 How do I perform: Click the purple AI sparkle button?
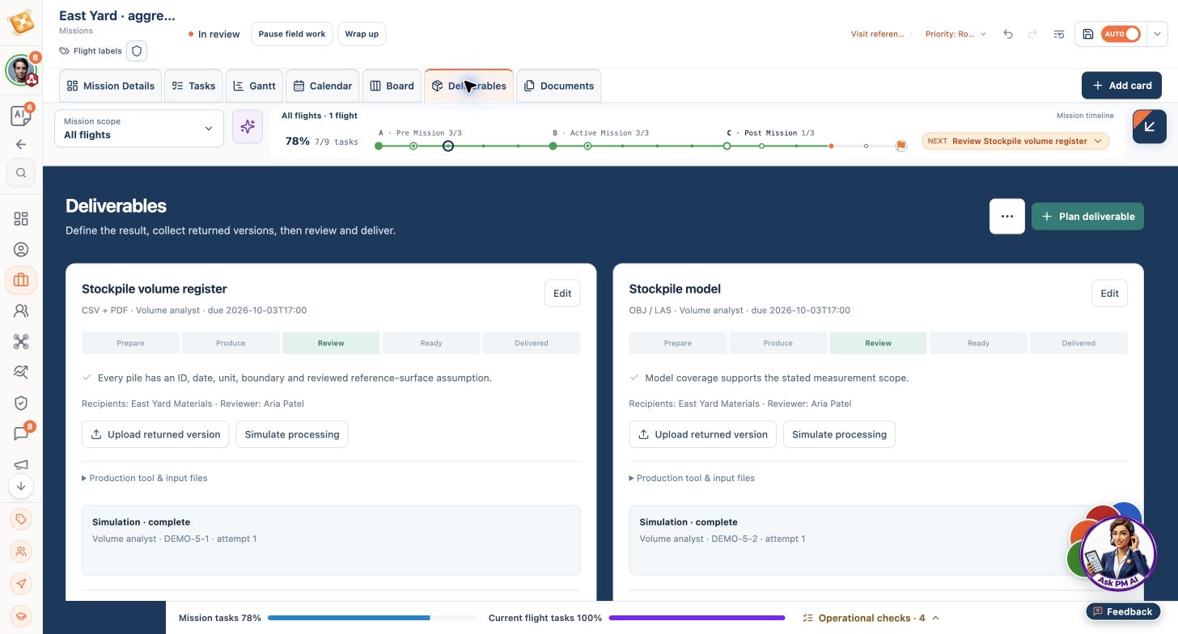[248, 127]
